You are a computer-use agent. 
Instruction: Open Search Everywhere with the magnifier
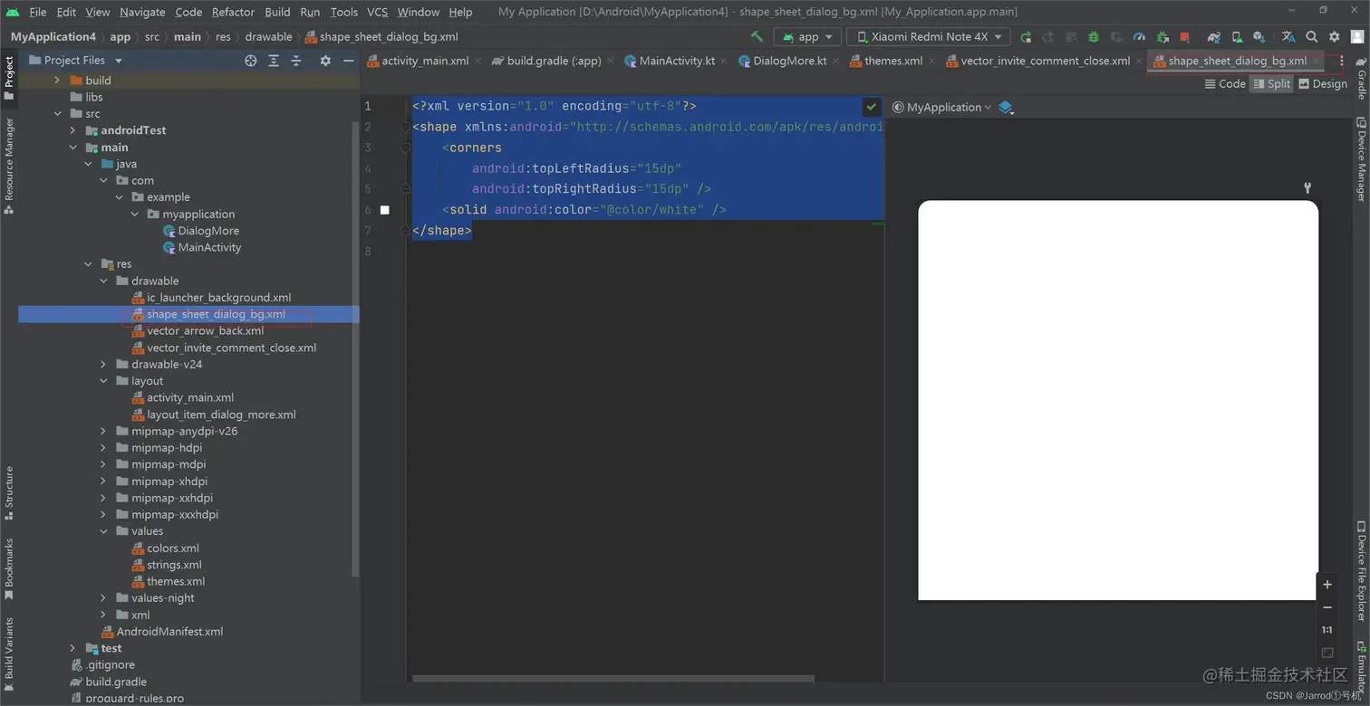(1311, 37)
